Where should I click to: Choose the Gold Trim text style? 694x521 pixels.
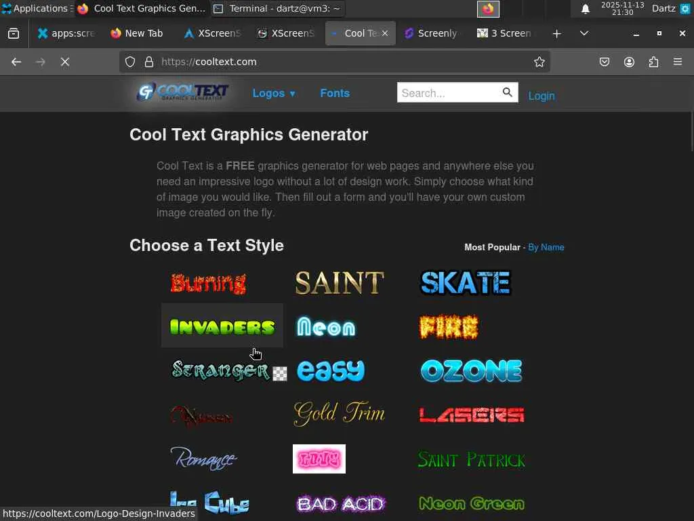(x=339, y=414)
